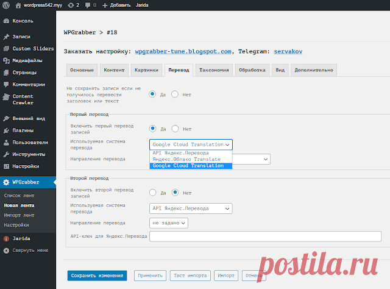Open Медиафайлы media icon in sidebar
This screenshot has height=289, width=390.
coord(6,60)
